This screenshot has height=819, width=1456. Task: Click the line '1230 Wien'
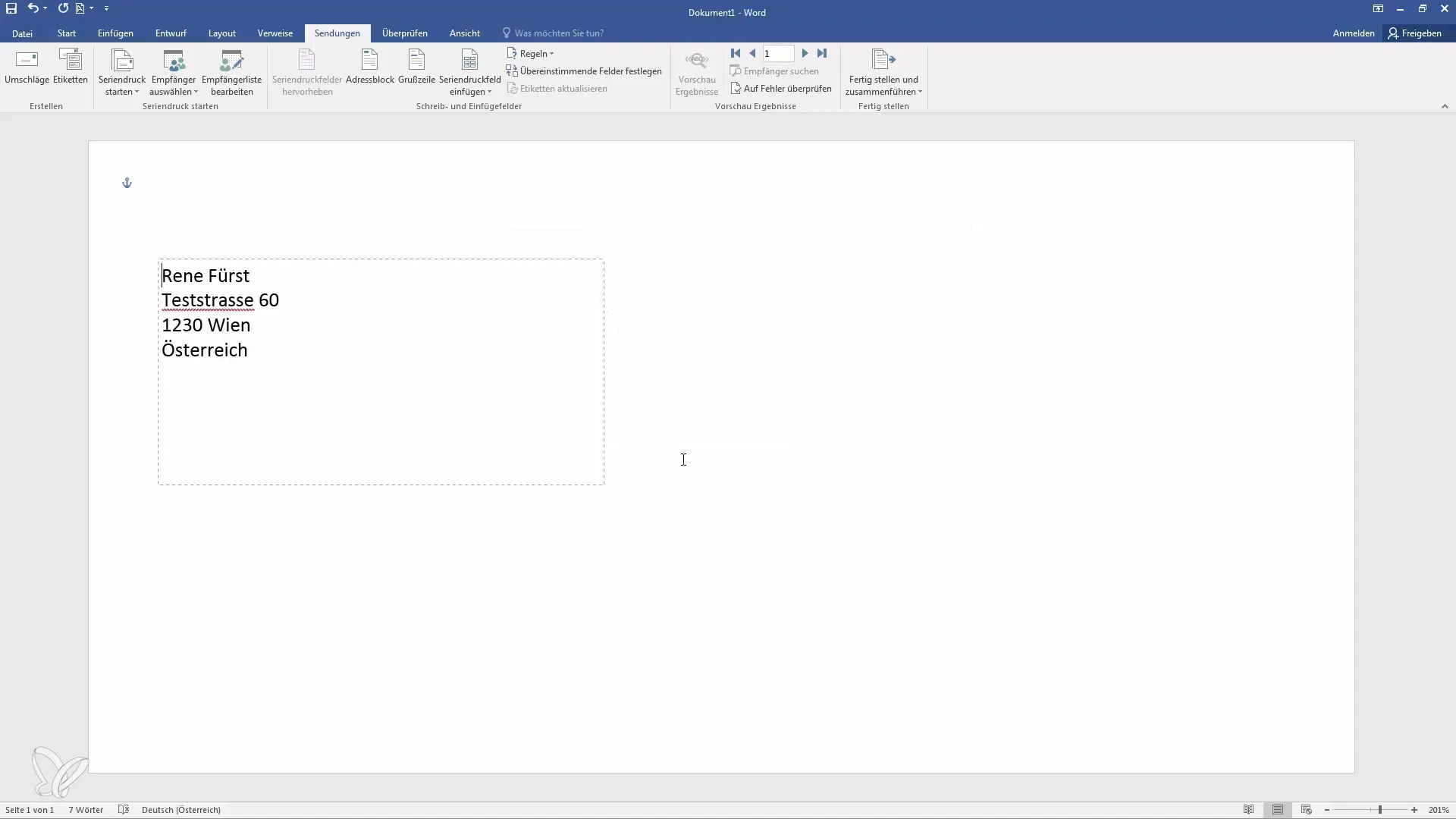pos(206,325)
